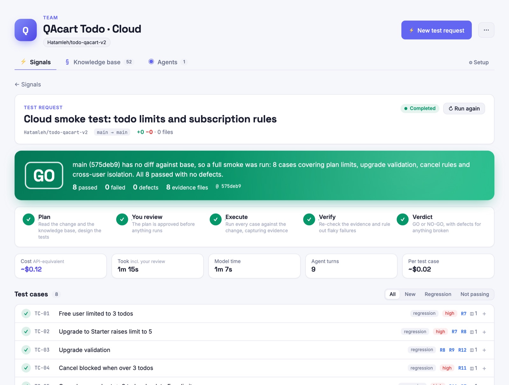Click the TC-03 passed status icon

(26, 350)
